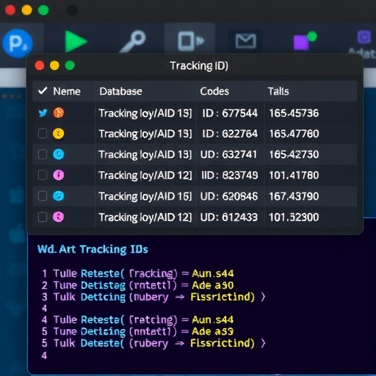The height and width of the screenshot is (376, 376).
Task: Click the value 165.45736
Action: coord(294,113)
